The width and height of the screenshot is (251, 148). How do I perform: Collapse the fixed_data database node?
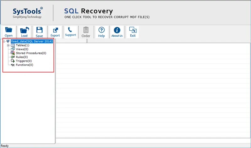4,42
